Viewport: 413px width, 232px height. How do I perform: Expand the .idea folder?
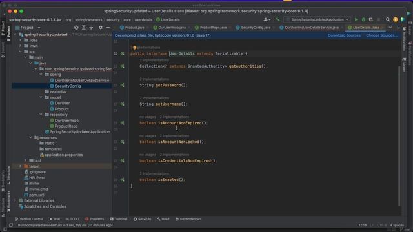click(20, 40)
